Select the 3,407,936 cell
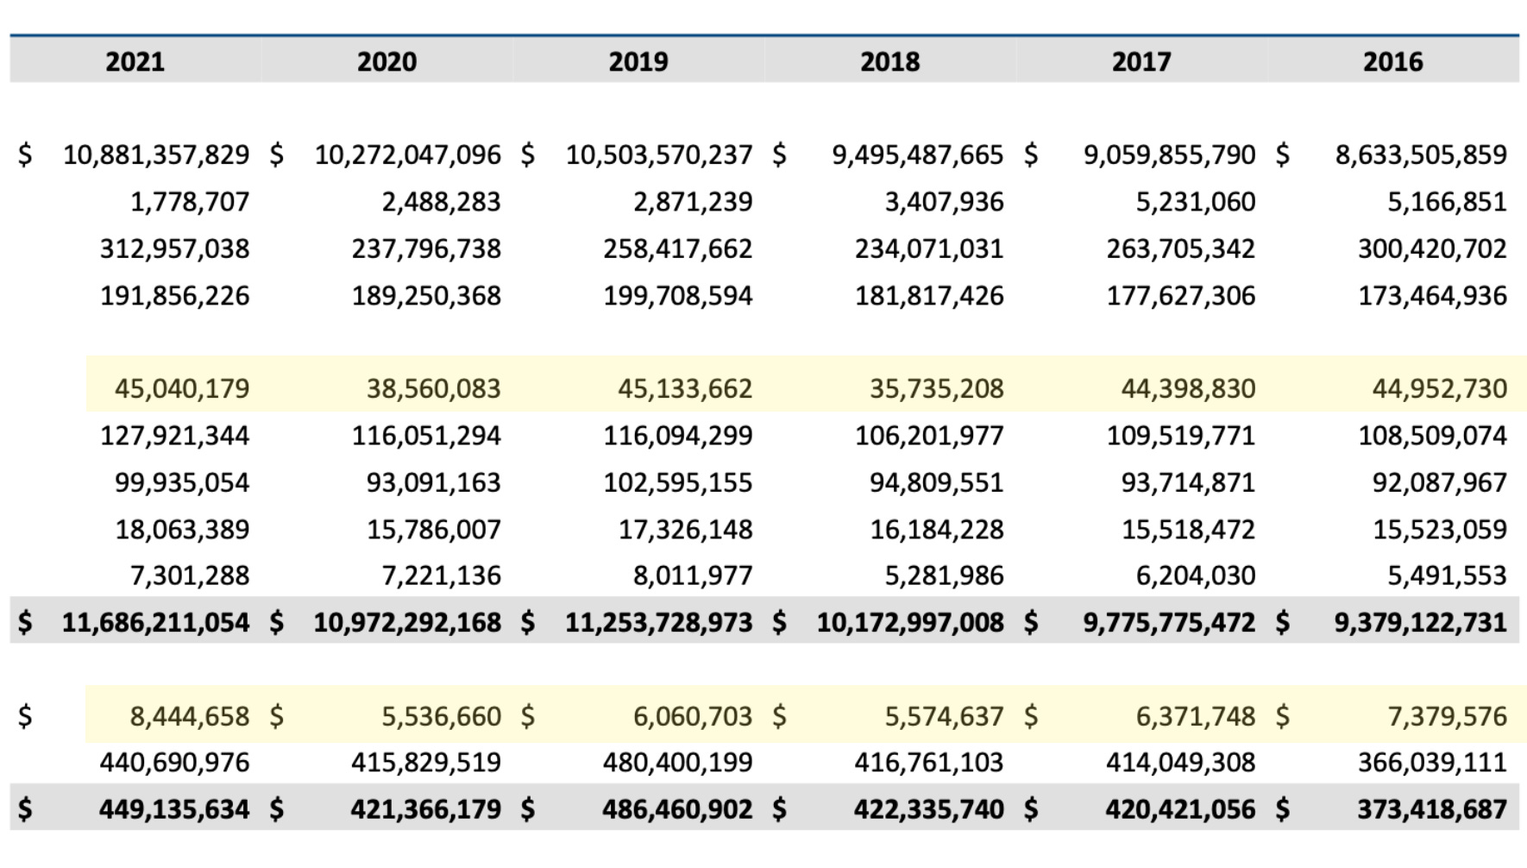Viewport: 1527px width, 868px height. click(x=945, y=202)
